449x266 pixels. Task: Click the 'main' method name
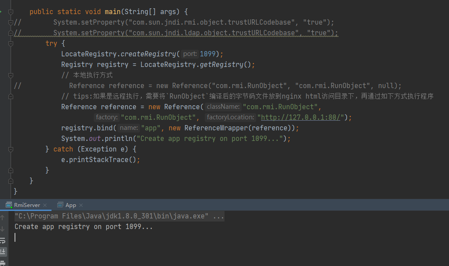pyautogui.click(x=113, y=12)
